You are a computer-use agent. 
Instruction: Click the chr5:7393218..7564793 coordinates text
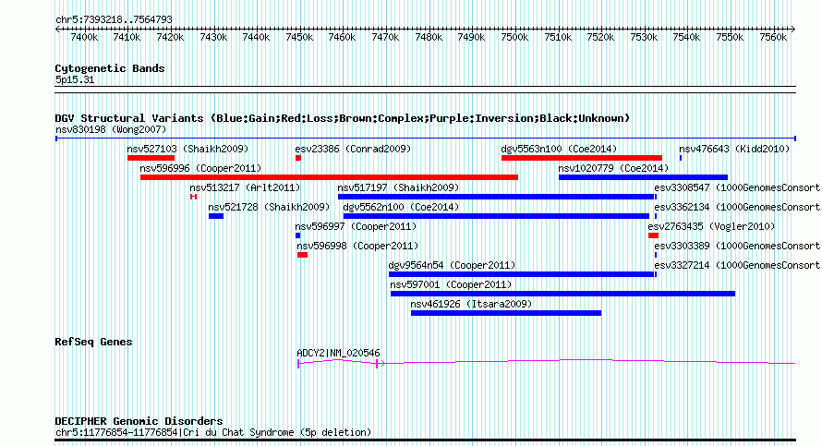[114, 19]
